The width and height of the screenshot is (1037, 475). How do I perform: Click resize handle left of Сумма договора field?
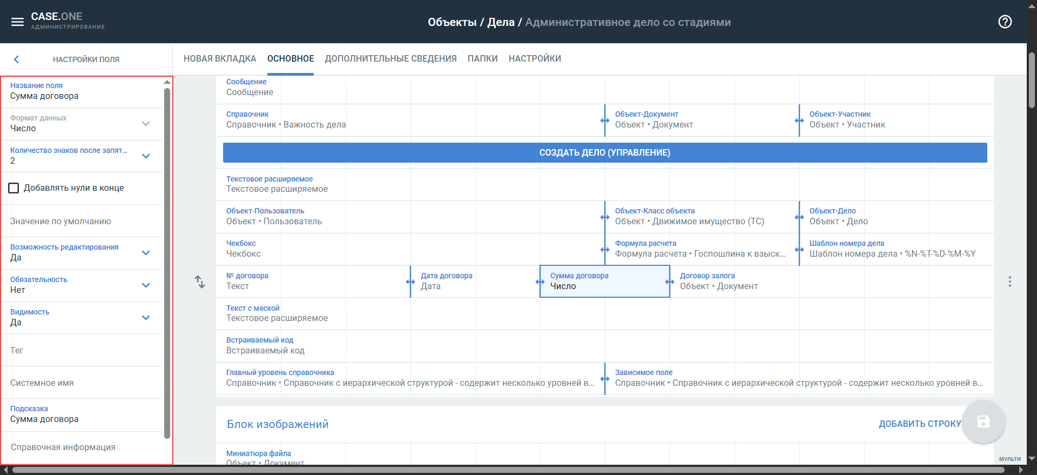click(x=540, y=282)
